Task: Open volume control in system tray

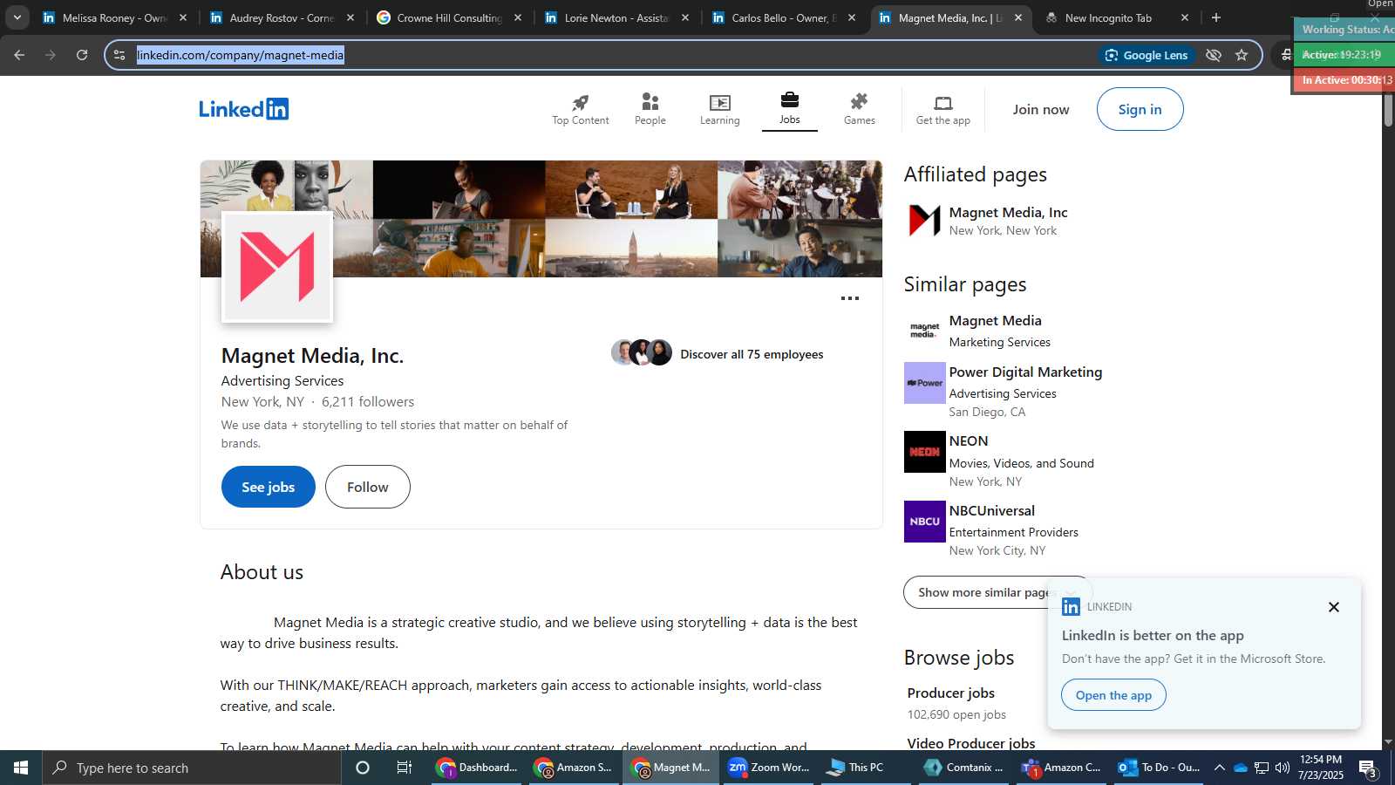Action: tap(1283, 768)
